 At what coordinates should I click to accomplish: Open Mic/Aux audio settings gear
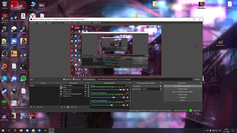(127, 89)
